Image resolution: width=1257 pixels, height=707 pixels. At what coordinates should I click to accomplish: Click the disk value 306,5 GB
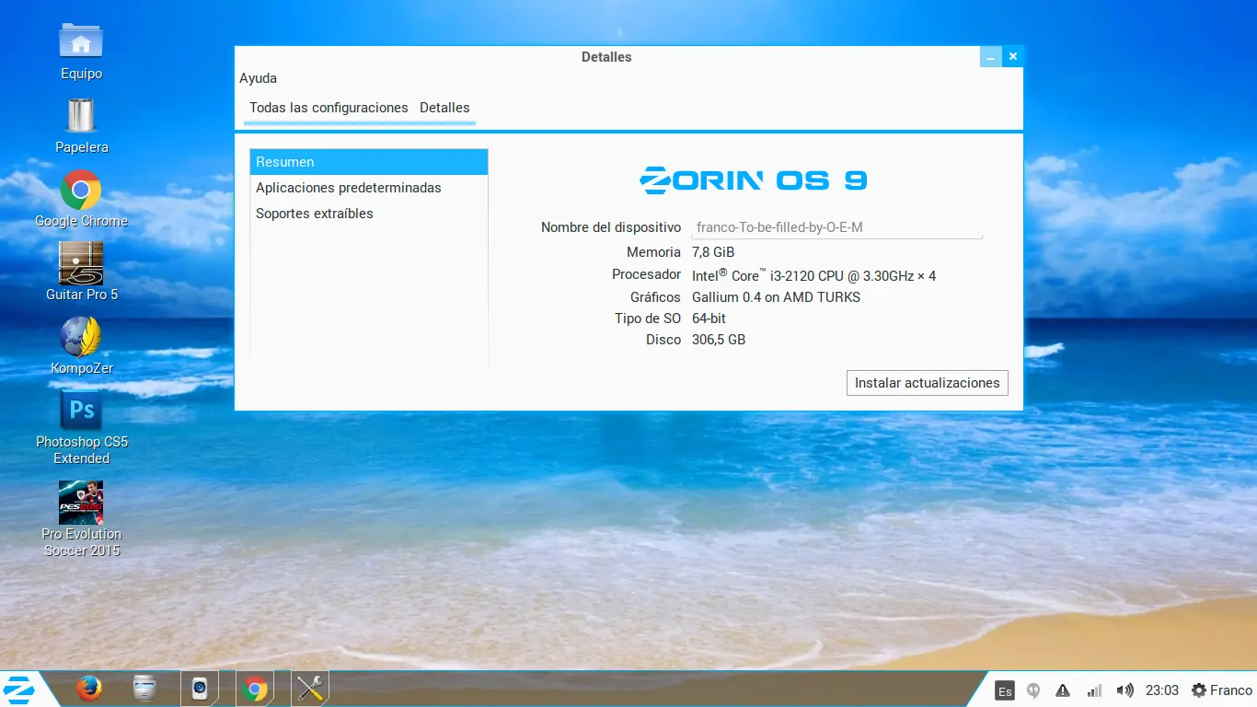[719, 340]
